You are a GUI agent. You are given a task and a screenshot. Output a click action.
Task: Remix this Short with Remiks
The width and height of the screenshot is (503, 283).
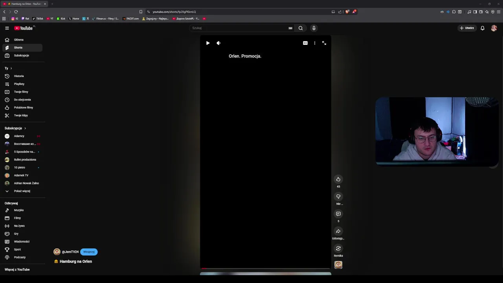pyautogui.click(x=338, y=248)
